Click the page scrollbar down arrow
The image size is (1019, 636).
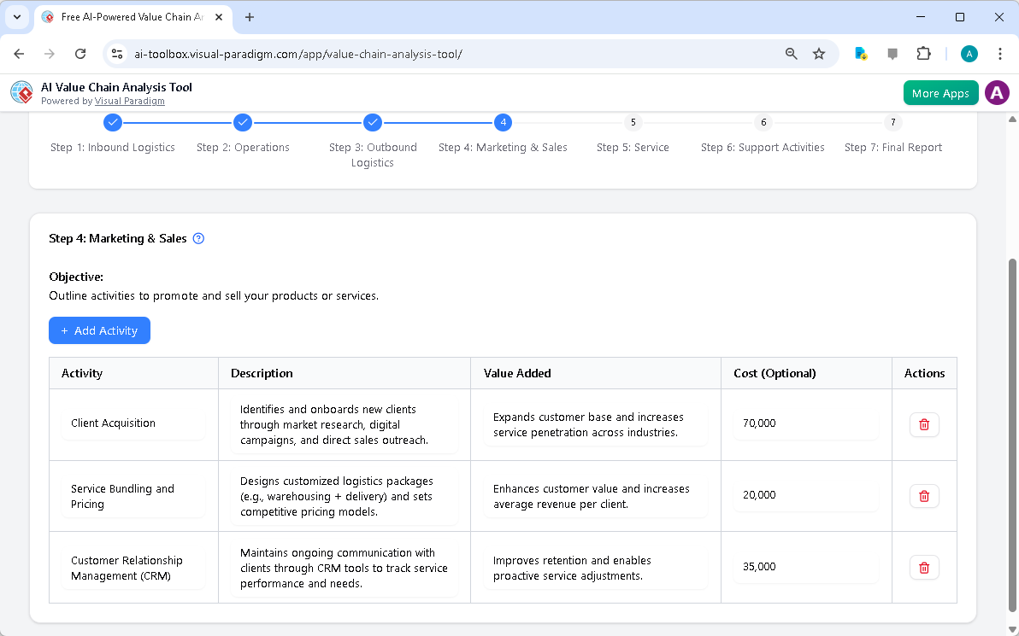click(1012, 629)
